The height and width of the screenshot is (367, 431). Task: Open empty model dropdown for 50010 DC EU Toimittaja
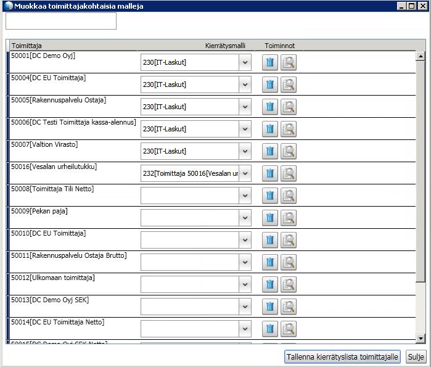point(245,240)
